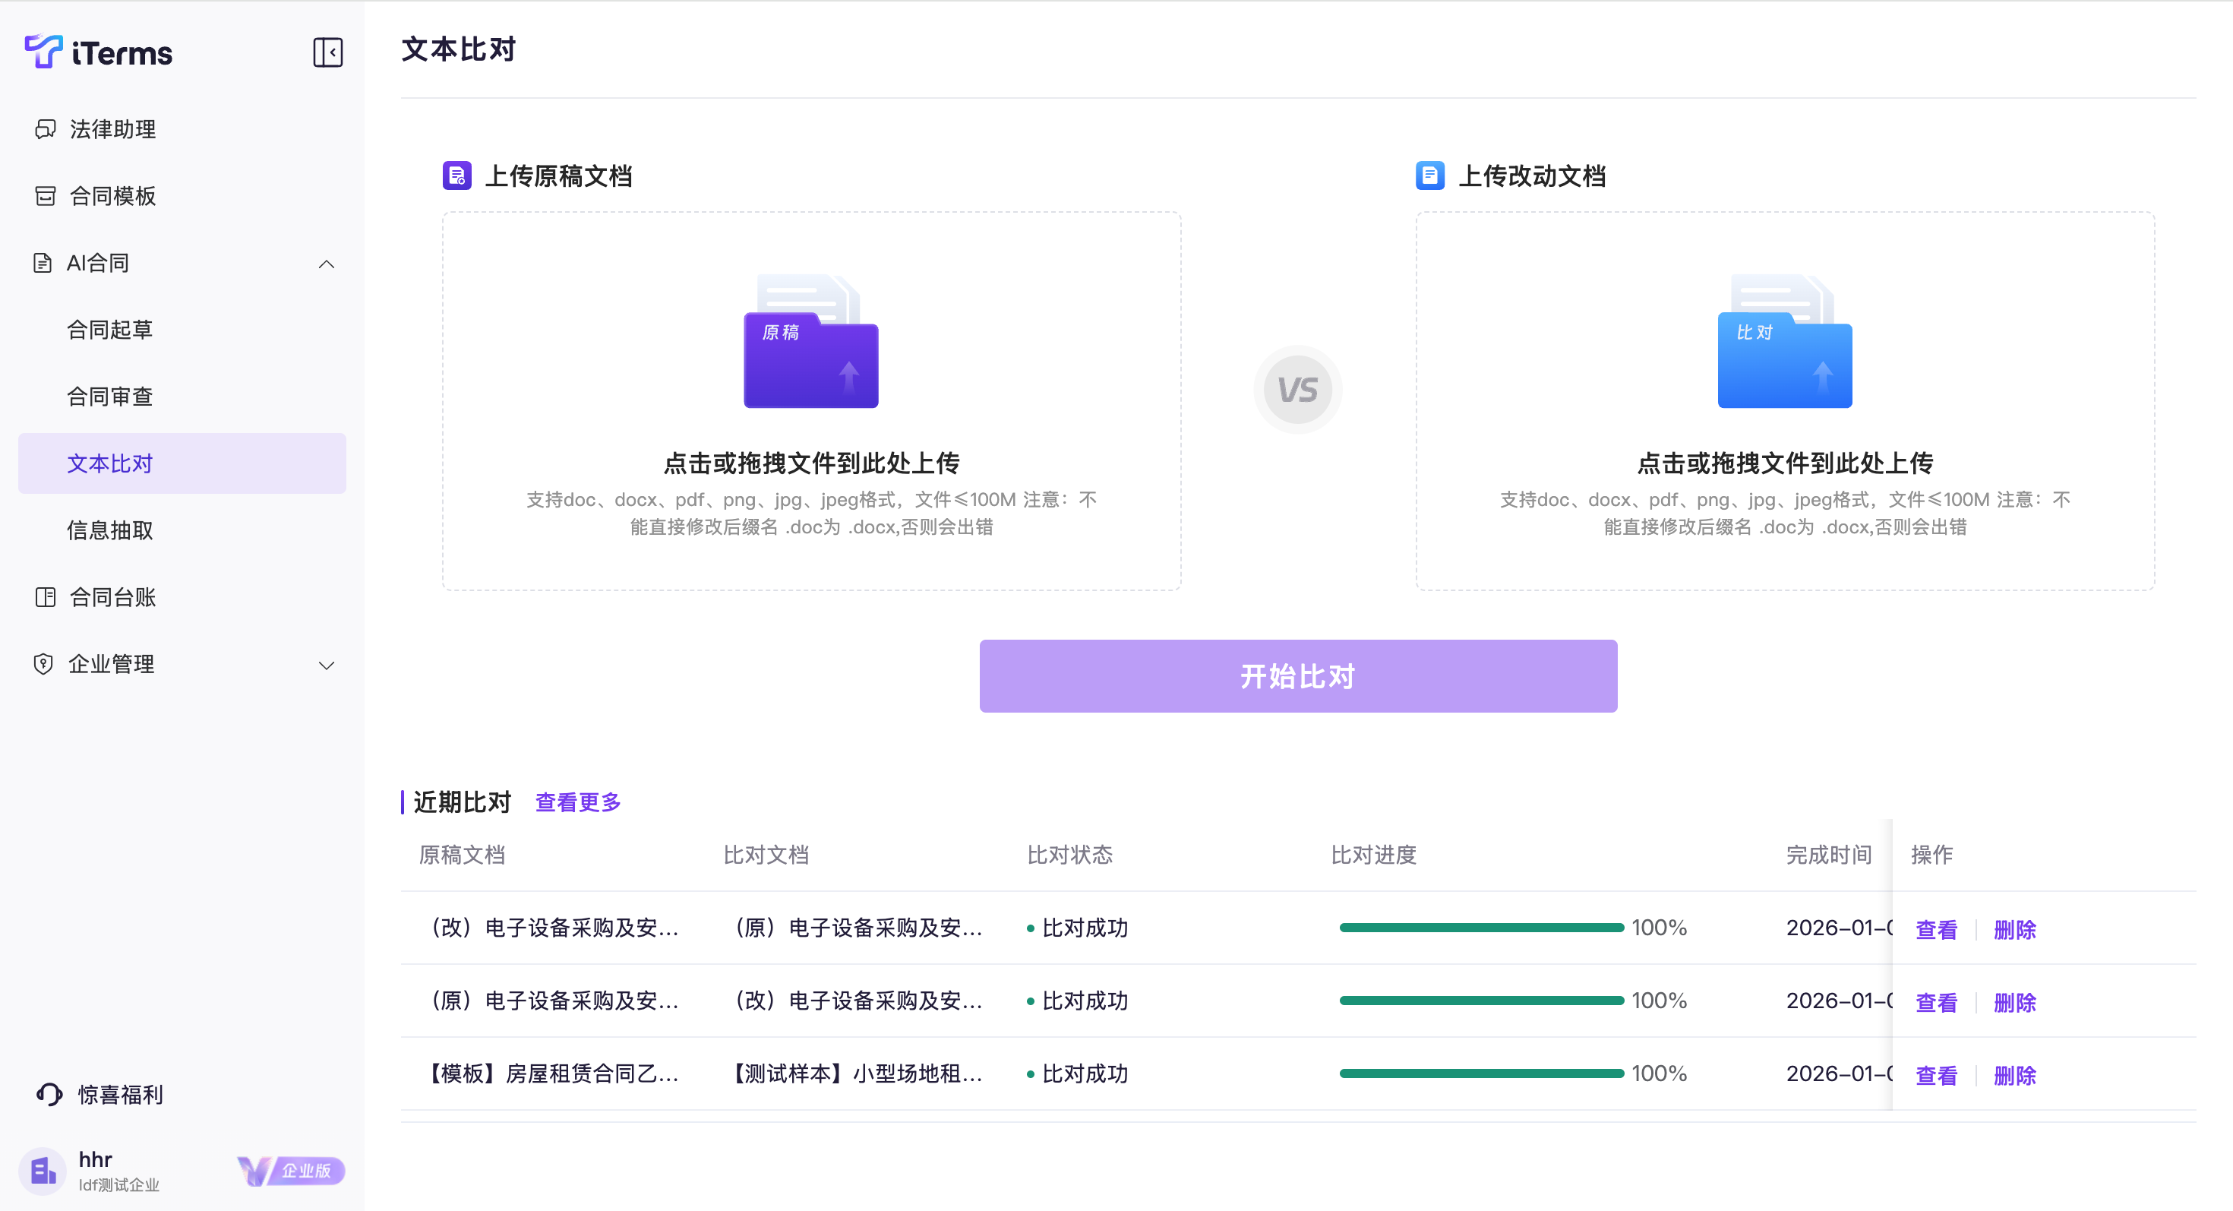Click the 法律助理 chat icon

(45, 129)
